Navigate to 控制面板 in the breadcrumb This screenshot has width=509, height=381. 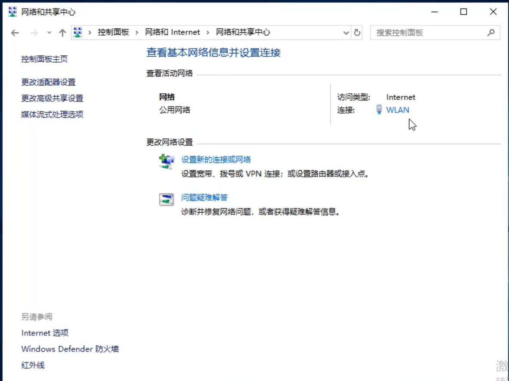tap(113, 32)
